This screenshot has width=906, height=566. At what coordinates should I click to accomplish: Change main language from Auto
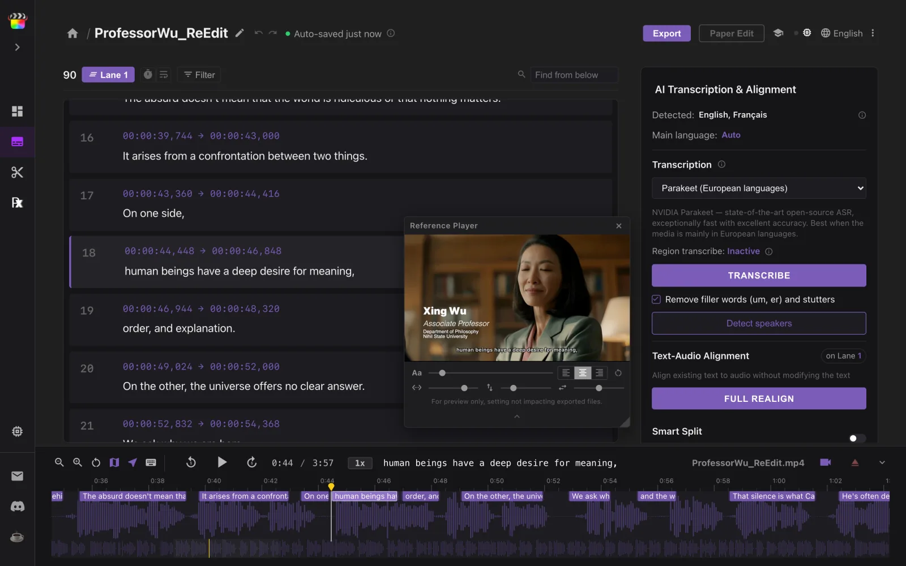731,135
